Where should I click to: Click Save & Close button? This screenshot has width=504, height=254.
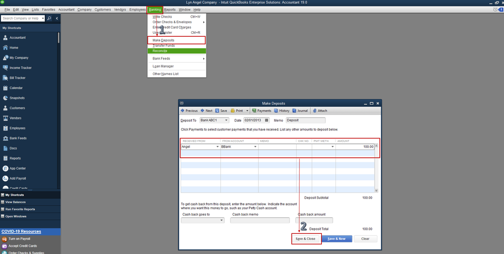pos(305,239)
